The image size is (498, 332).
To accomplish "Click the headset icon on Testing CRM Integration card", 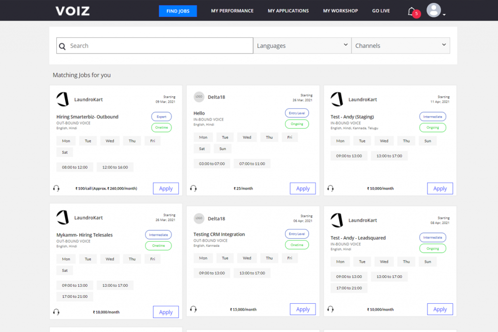I will click(194, 309).
